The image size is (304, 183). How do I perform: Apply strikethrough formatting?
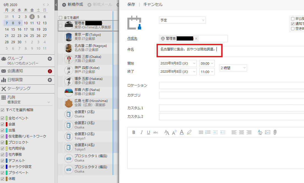coord(155,132)
